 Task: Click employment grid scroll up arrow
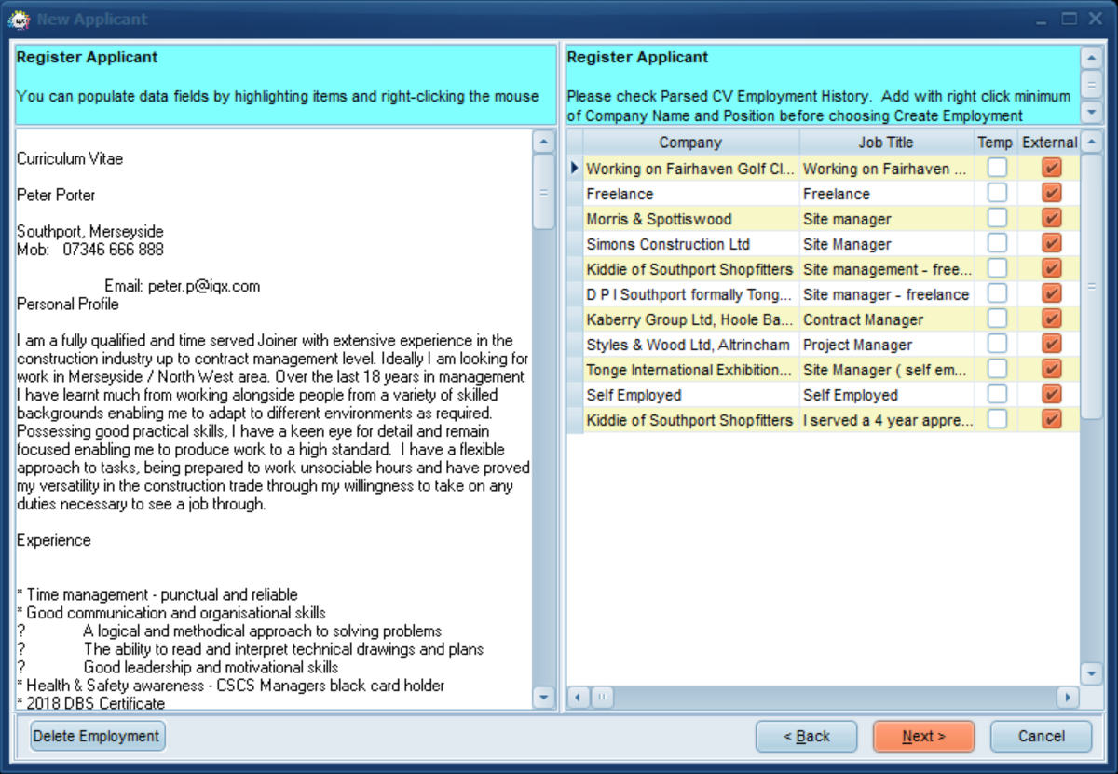(1092, 142)
